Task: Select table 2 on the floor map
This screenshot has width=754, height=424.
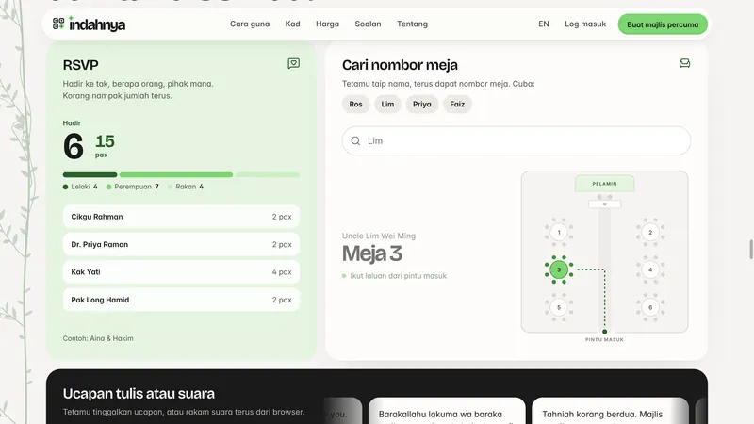Action: pyautogui.click(x=650, y=232)
